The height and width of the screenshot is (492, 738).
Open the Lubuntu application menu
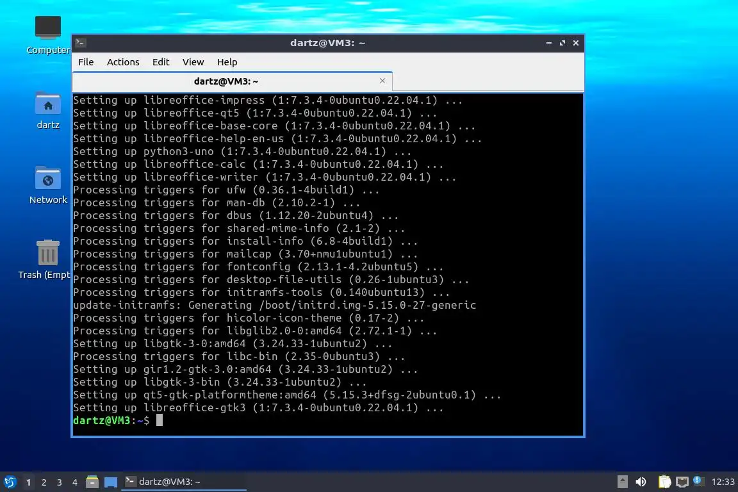10,482
